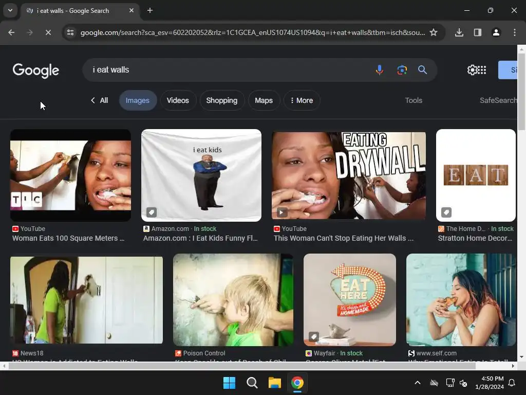526x395 pixels.
Task: Open 'i eat kids' flag thumbnail
Action: click(201, 175)
